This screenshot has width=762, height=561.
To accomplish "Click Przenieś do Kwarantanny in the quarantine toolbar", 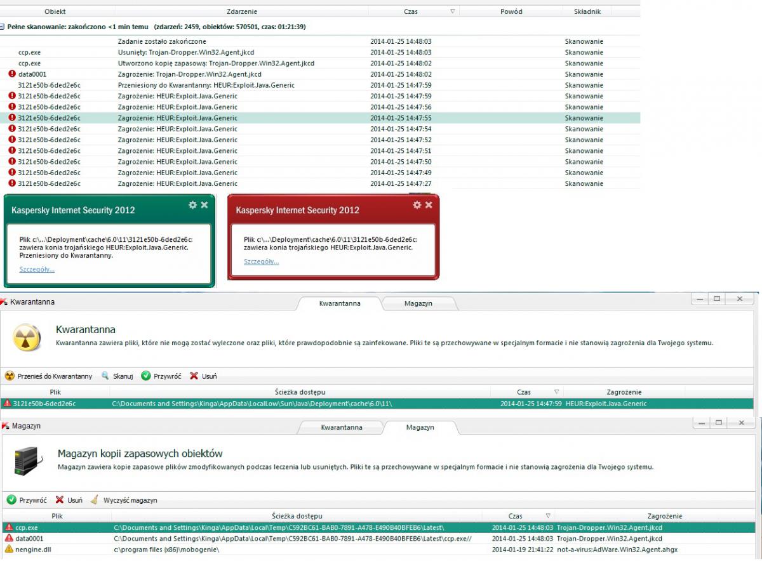I will pyautogui.click(x=49, y=376).
